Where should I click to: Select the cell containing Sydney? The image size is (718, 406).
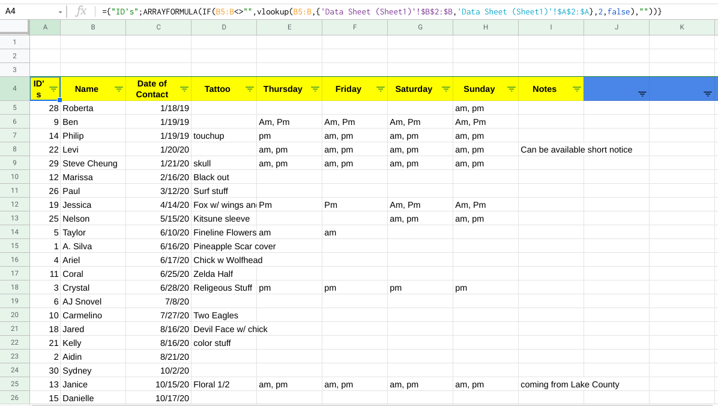click(x=93, y=371)
